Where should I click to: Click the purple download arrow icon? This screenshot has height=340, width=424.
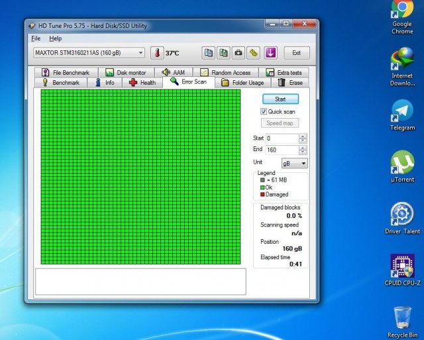270,53
